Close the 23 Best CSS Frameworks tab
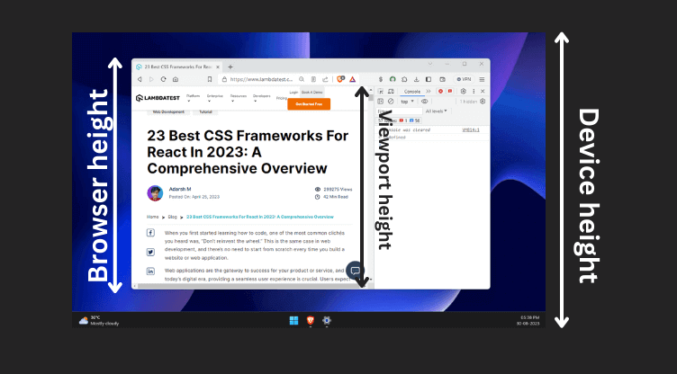 click(218, 67)
